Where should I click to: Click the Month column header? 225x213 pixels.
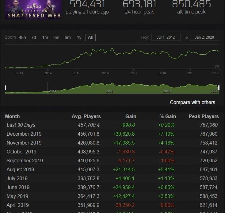(x=13, y=116)
